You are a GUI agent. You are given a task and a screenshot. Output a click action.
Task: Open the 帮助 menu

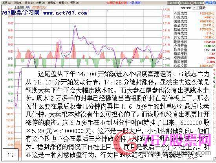click(75, 3)
